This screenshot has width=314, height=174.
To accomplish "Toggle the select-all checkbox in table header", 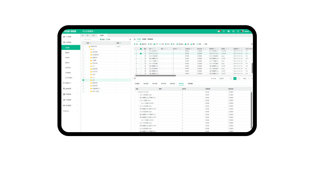I will tap(141, 48).
